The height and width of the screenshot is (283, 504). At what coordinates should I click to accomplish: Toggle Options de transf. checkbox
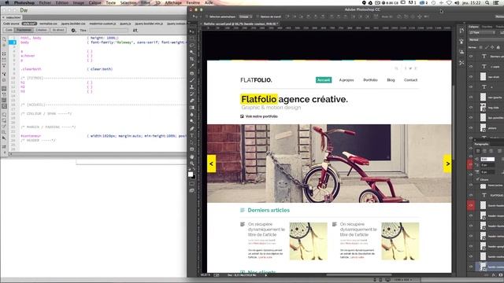(x=258, y=17)
